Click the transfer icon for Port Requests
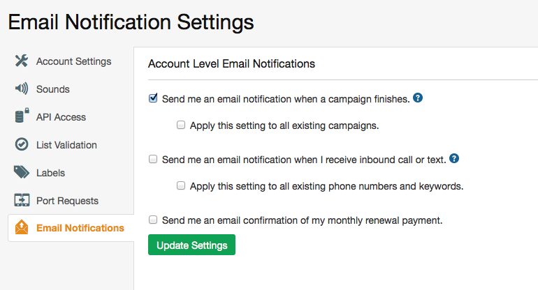The image size is (538, 290). pyautogui.click(x=22, y=201)
